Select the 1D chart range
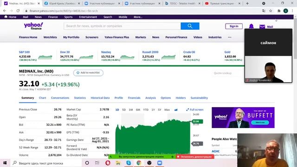Viewport: 297px width, 167px height. [117, 109]
